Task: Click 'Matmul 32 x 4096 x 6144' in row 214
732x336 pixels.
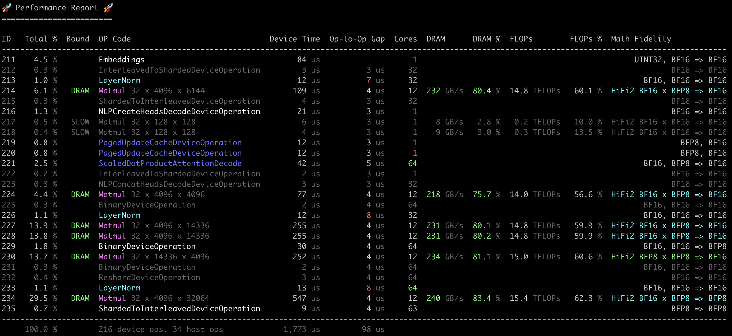Action: [152, 91]
